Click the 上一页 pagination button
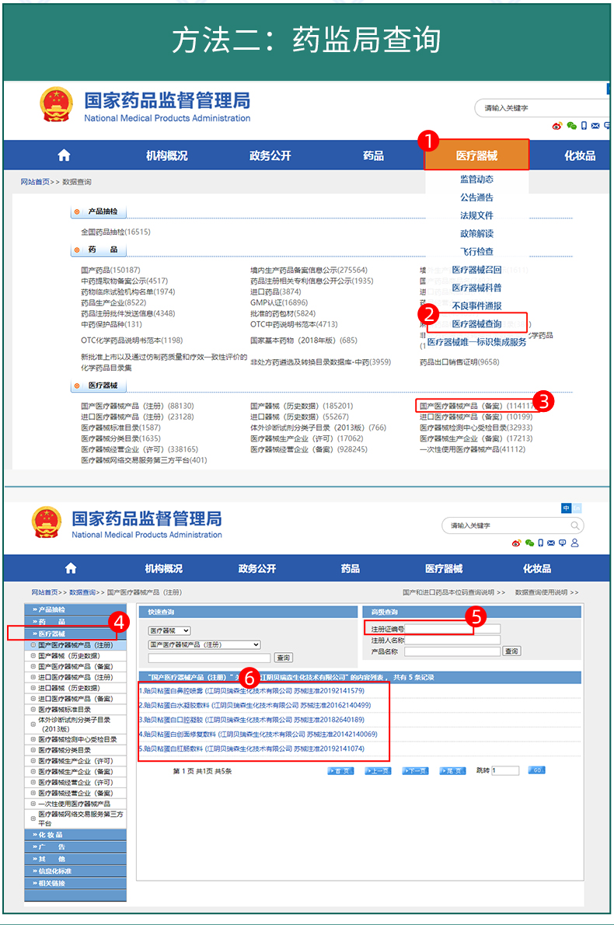 (x=378, y=770)
